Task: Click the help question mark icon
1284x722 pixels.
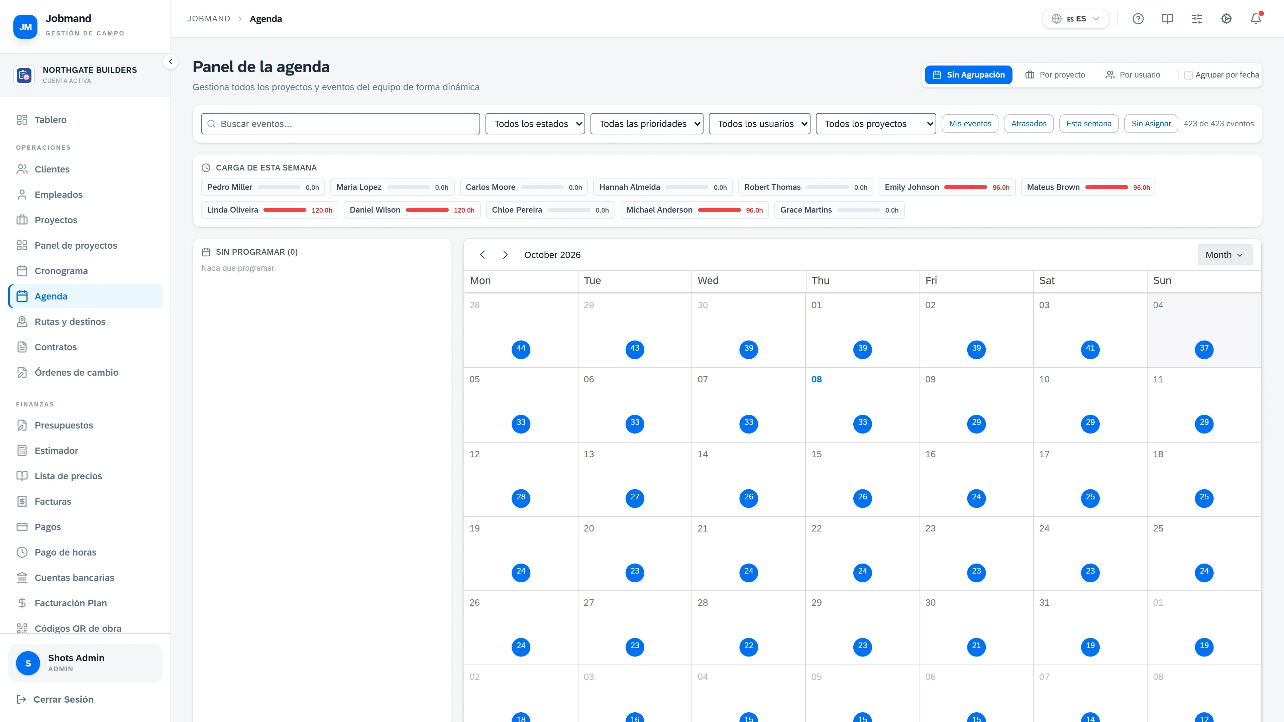Action: [1138, 18]
